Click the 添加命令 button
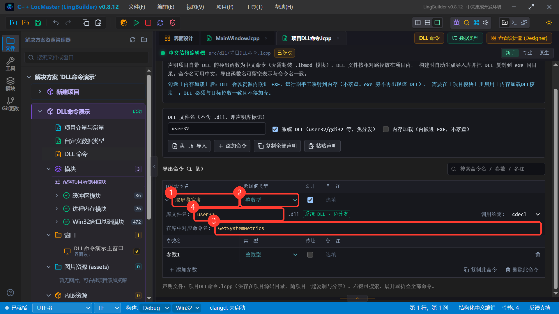 (232, 146)
